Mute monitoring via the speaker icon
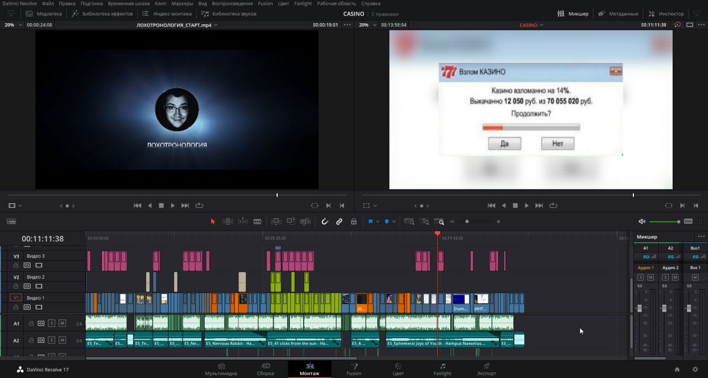Viewport: 708px width, 378px height. coord(642,221)
